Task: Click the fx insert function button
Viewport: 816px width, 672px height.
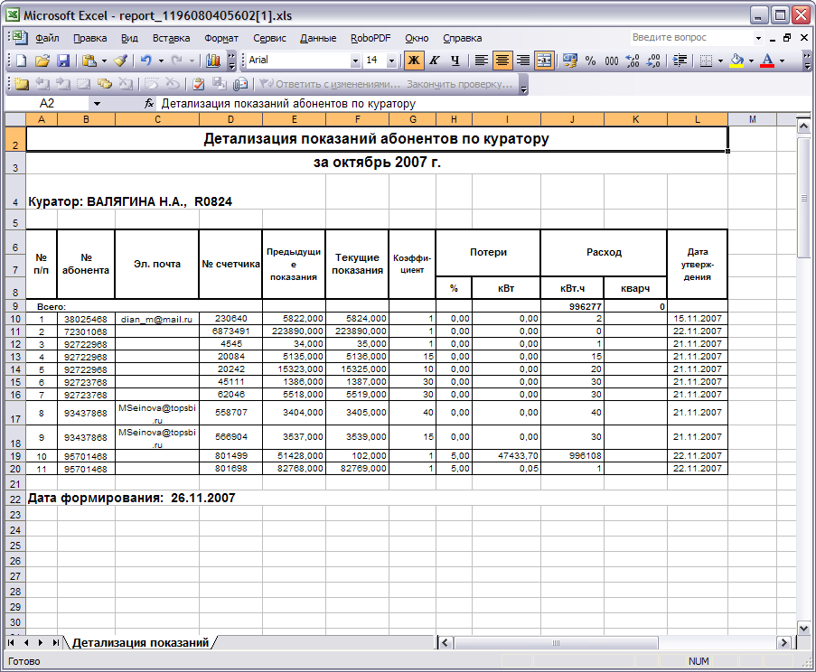Action: (x=149, y=104)
